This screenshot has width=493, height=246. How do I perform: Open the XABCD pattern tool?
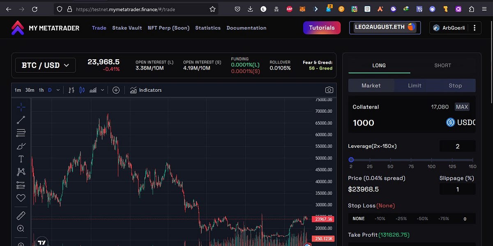[21, 172]
